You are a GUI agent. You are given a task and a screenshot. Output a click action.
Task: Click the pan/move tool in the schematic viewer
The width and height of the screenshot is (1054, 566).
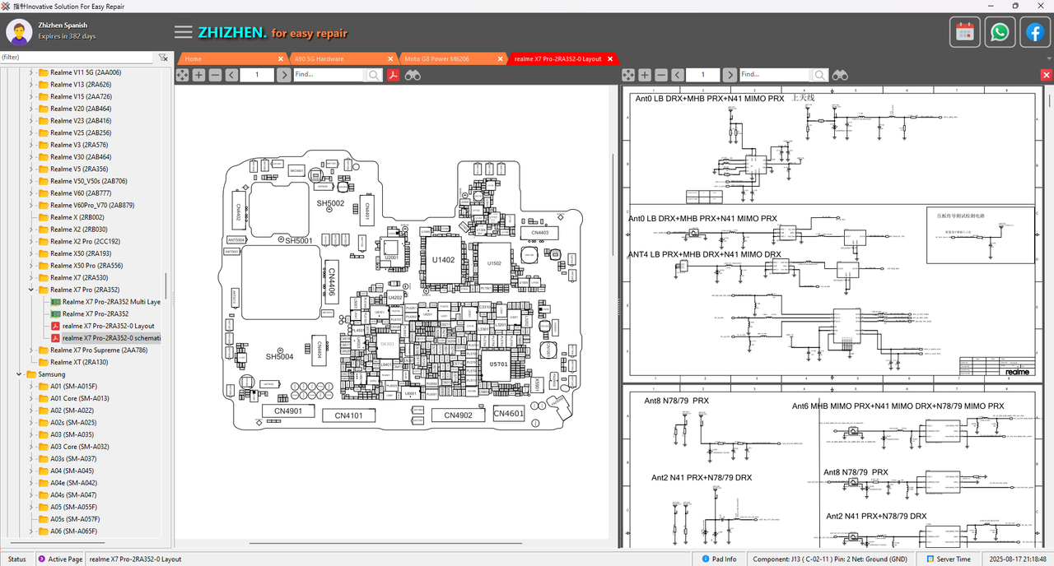tap(628, 75)
